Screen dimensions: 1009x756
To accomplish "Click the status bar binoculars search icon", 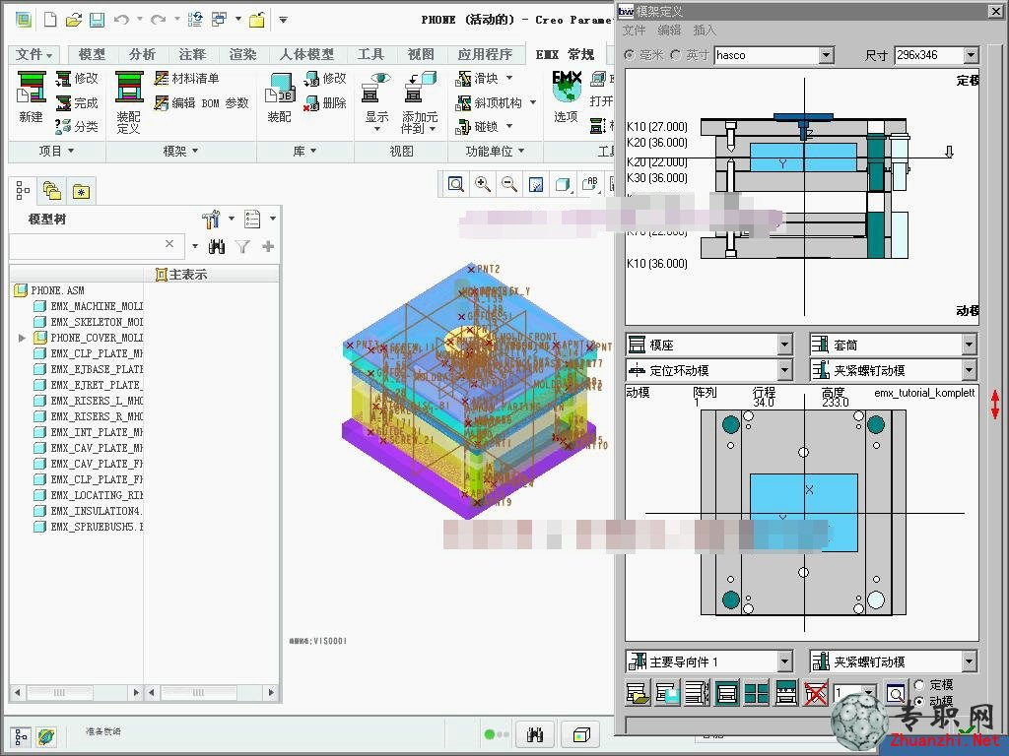I will pyautogui.click(x=535, y=734).
